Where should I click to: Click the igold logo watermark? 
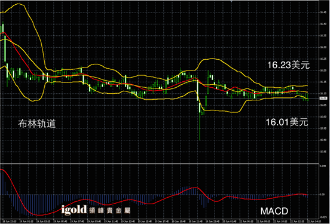click(x=74, y=210)
